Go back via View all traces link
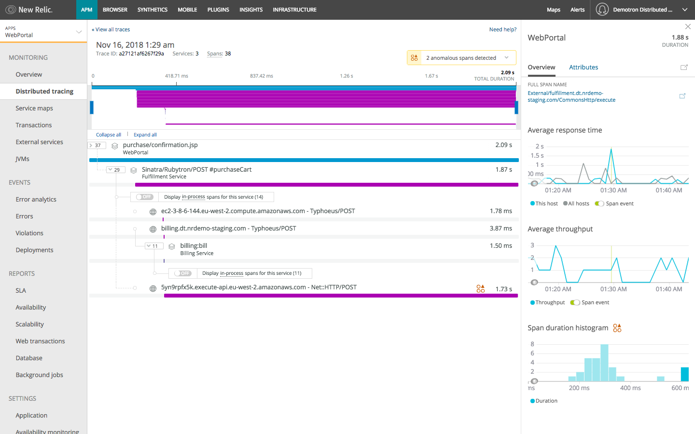 pos(111,29)
